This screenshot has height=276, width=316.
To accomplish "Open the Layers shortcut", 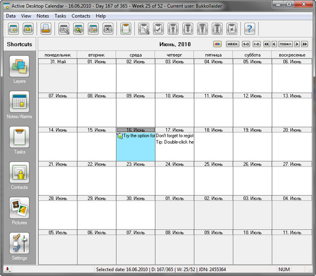I will click(x=19, y=67).
